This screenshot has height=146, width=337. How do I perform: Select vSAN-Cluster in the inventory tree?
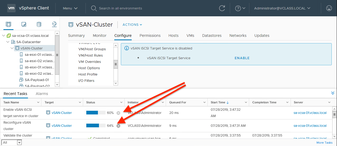point(31,48)
